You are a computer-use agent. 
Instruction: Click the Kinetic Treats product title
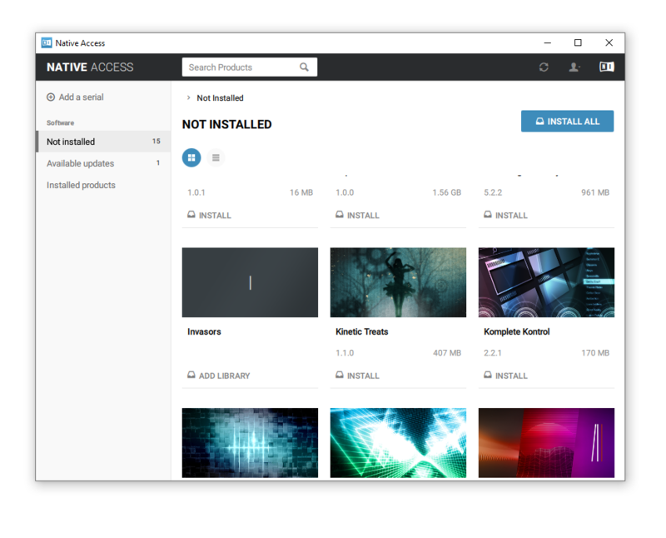pos(362,332)
